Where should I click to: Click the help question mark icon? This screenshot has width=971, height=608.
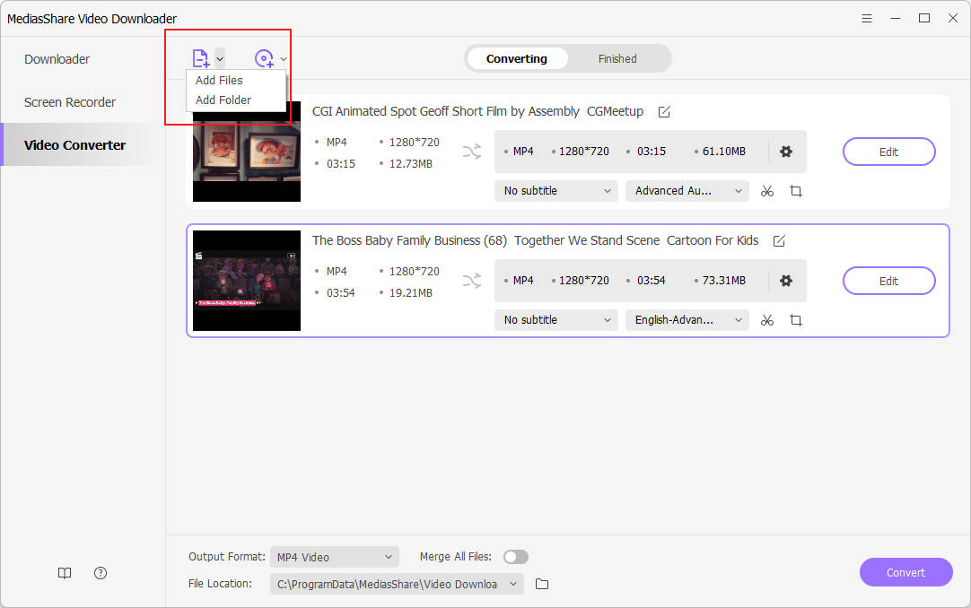101,573
